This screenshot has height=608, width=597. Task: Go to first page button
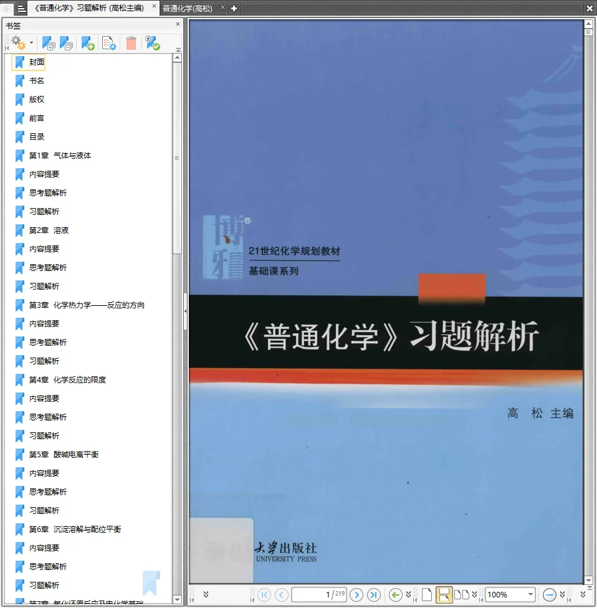tap(264, 594)
